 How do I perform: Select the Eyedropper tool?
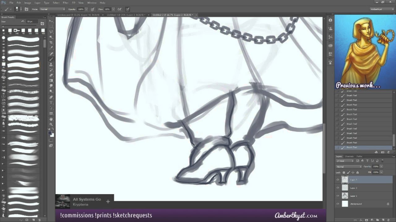point(51,47)
